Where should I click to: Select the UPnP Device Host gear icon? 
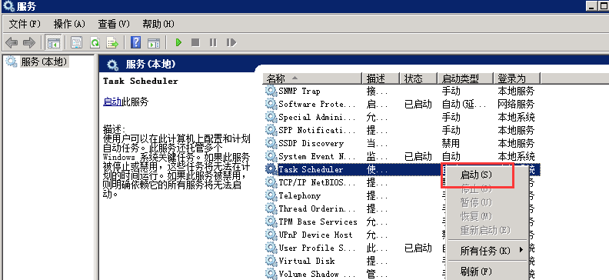click(271, 235)
